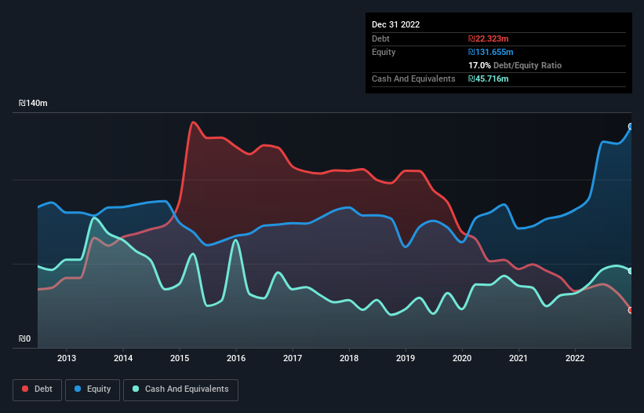
Task: Toggle the Equity series legend button
Action: (93, 389)
